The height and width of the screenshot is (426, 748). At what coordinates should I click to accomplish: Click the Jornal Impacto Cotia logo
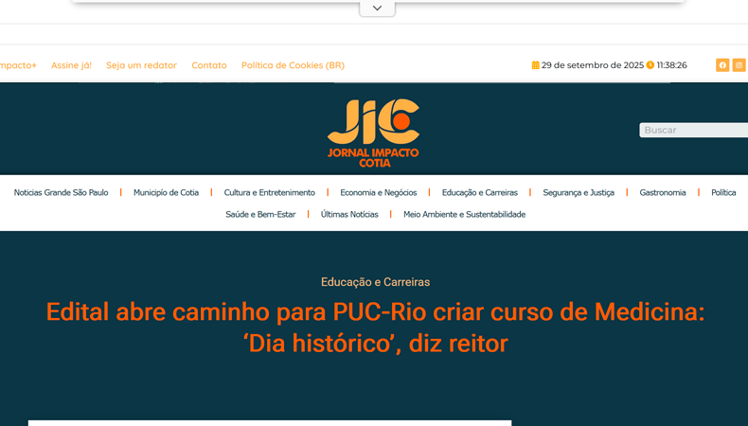pyautogui.click(x=373, y=133)
